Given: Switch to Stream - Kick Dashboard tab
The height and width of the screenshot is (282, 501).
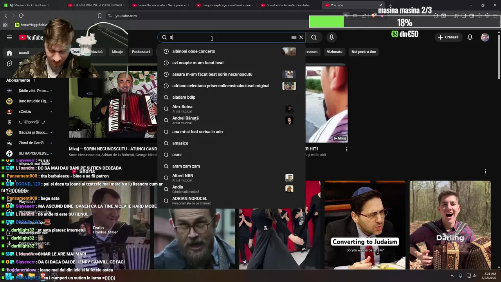Looking at the screenshot, I should point(31,5).
